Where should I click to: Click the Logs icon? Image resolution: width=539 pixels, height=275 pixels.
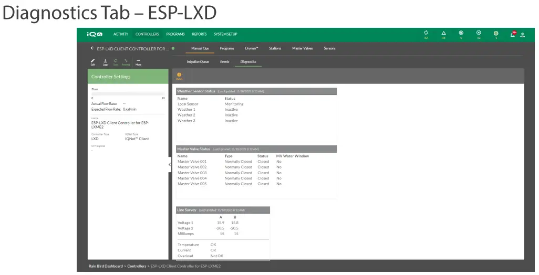point(105,62)
